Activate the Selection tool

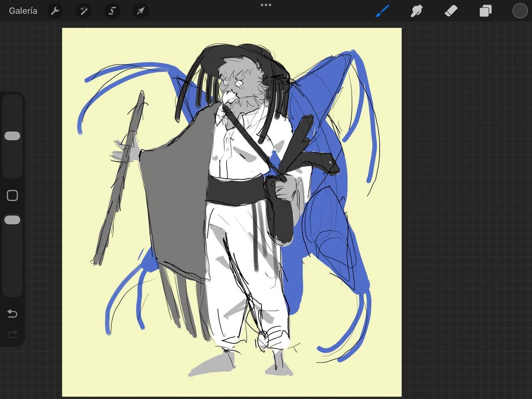(x=112, y=11)
